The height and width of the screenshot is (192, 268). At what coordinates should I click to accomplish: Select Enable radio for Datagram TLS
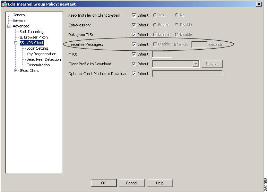155,35
